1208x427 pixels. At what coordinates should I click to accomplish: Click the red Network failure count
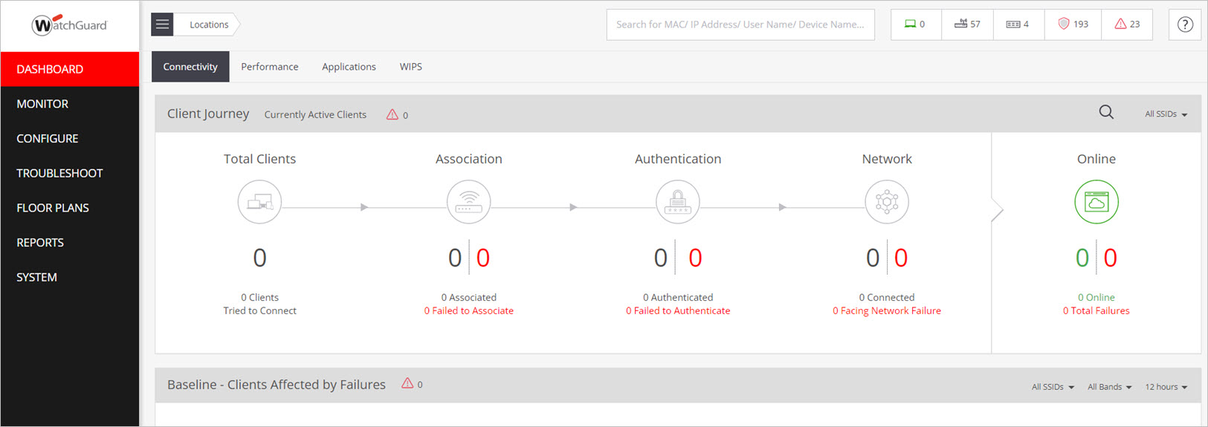901,258
